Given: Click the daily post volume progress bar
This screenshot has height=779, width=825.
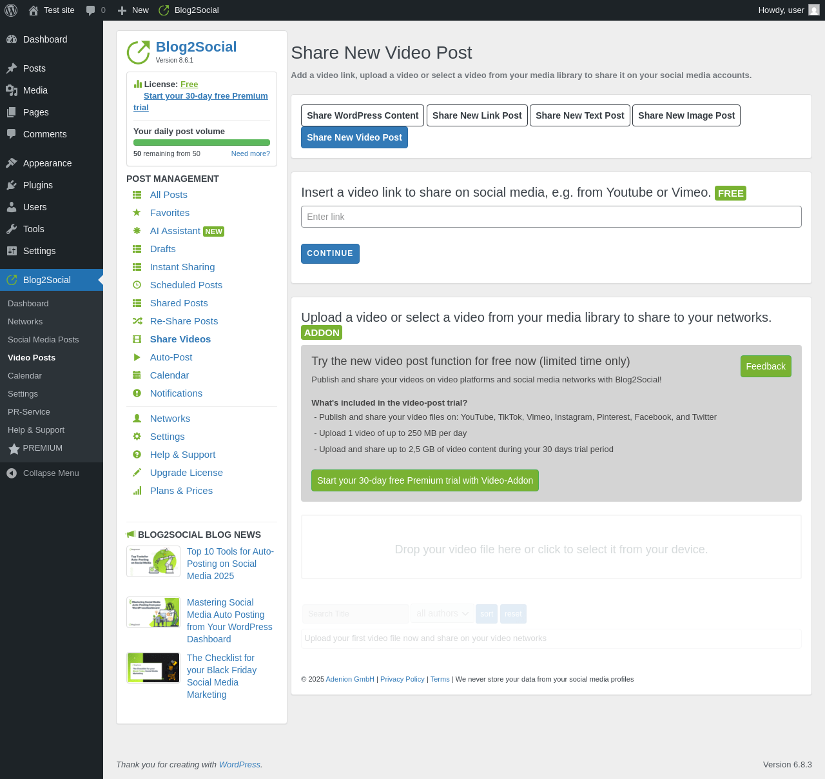Looking at the screenshot, I should click(202, 143).
